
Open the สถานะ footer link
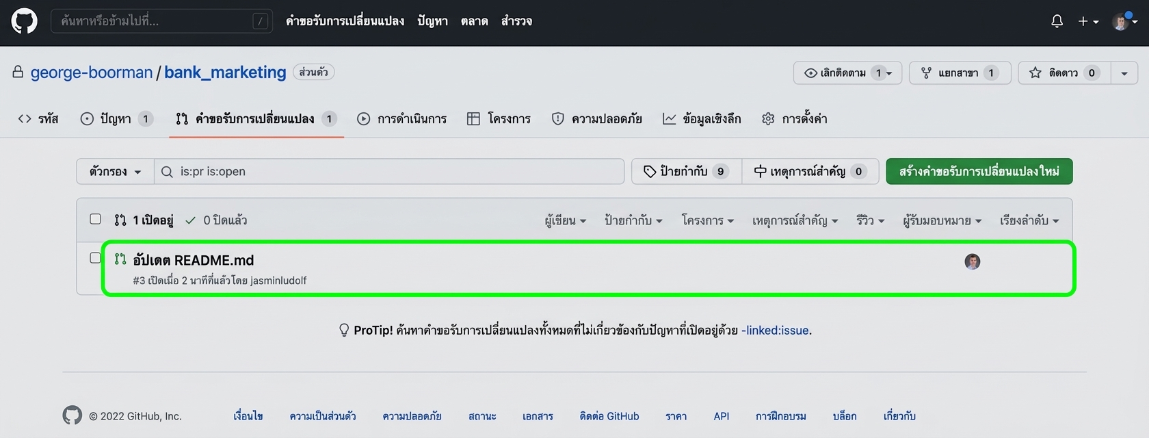tap(482, 416)
